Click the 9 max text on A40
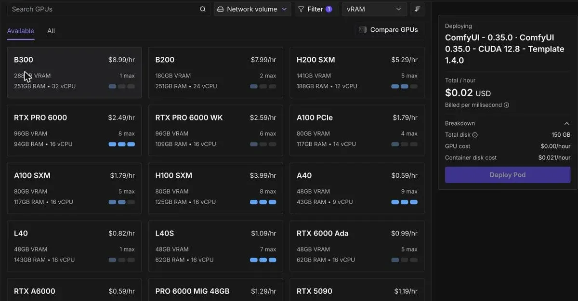This screenshot has height=301, width=578. pyautogui.click(x=409, y=191)
